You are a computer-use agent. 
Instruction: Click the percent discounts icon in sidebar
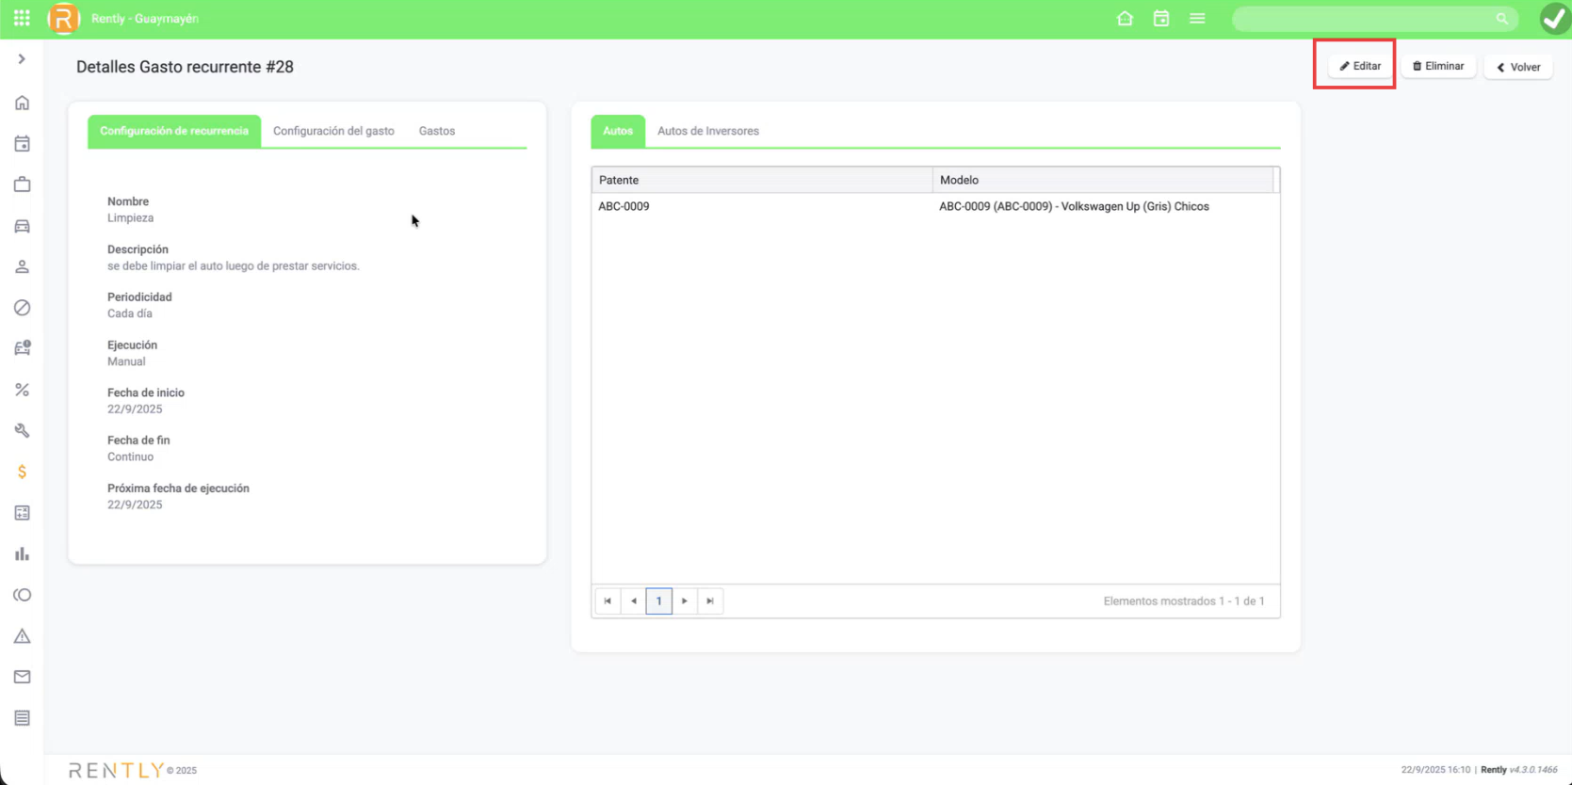[22, 390]
